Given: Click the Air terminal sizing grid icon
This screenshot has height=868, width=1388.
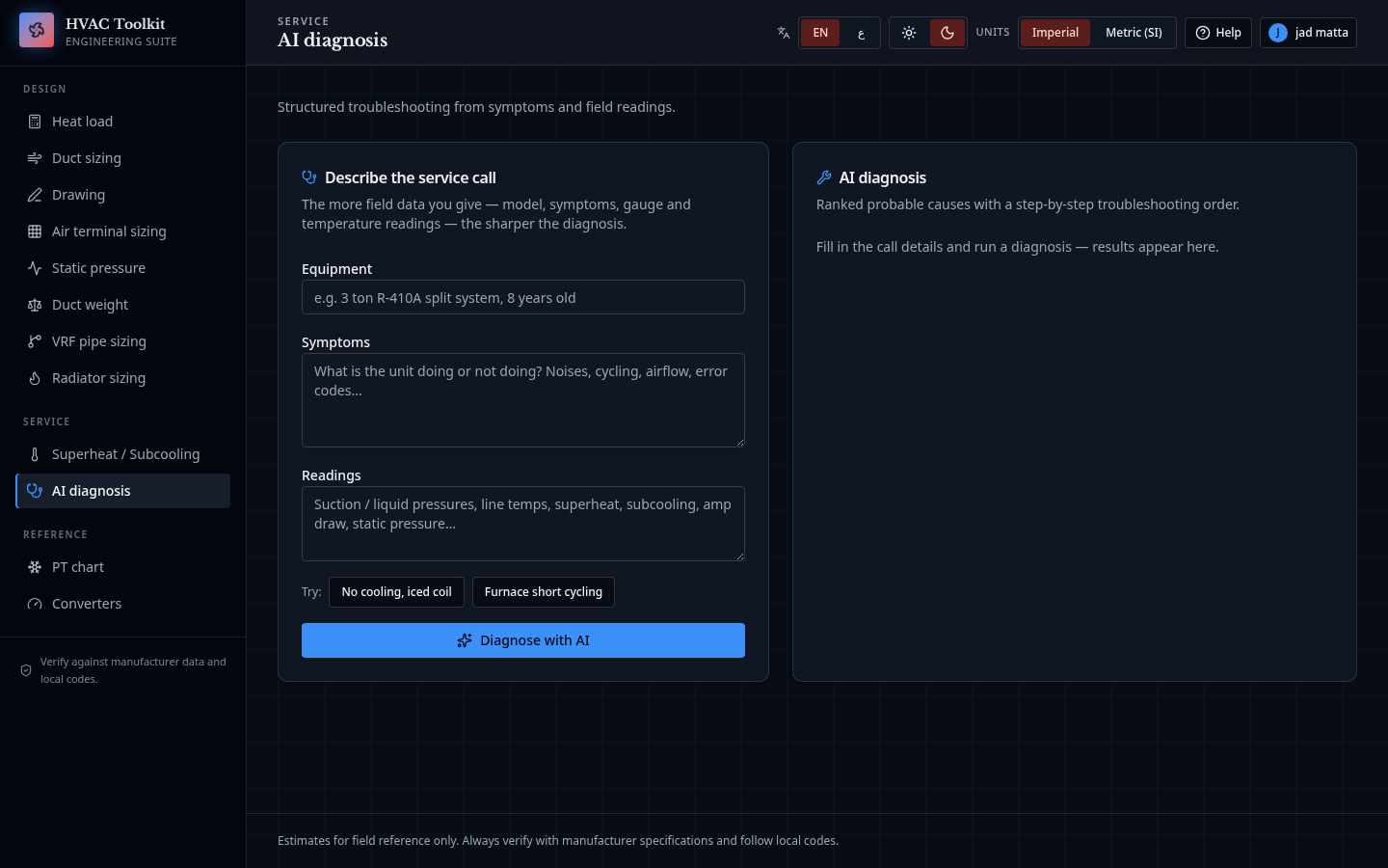Looking at the screenshot, I should [35, 231].
